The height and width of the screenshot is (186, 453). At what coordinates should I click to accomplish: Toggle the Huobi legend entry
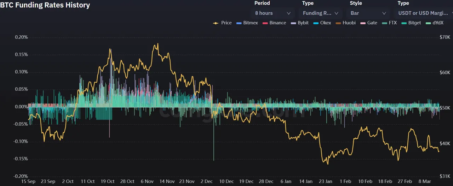[x=345, y=23]
